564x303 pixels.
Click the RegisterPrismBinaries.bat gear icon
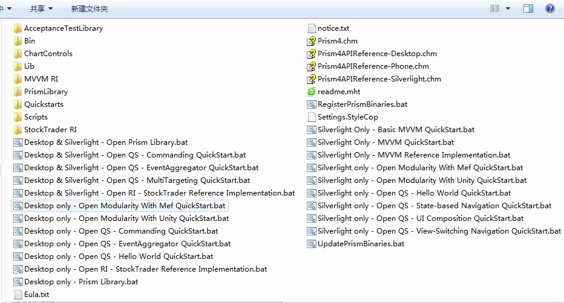(312, 104)
